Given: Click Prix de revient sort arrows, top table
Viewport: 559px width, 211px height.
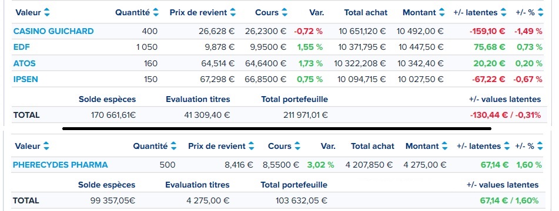Looking at the screenshot, I should click(x=233, y=13).
